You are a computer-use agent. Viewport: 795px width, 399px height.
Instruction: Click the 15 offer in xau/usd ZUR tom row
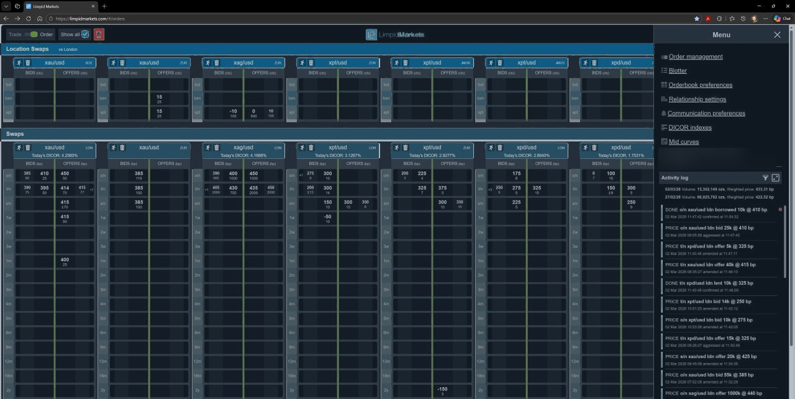(159, 99)
